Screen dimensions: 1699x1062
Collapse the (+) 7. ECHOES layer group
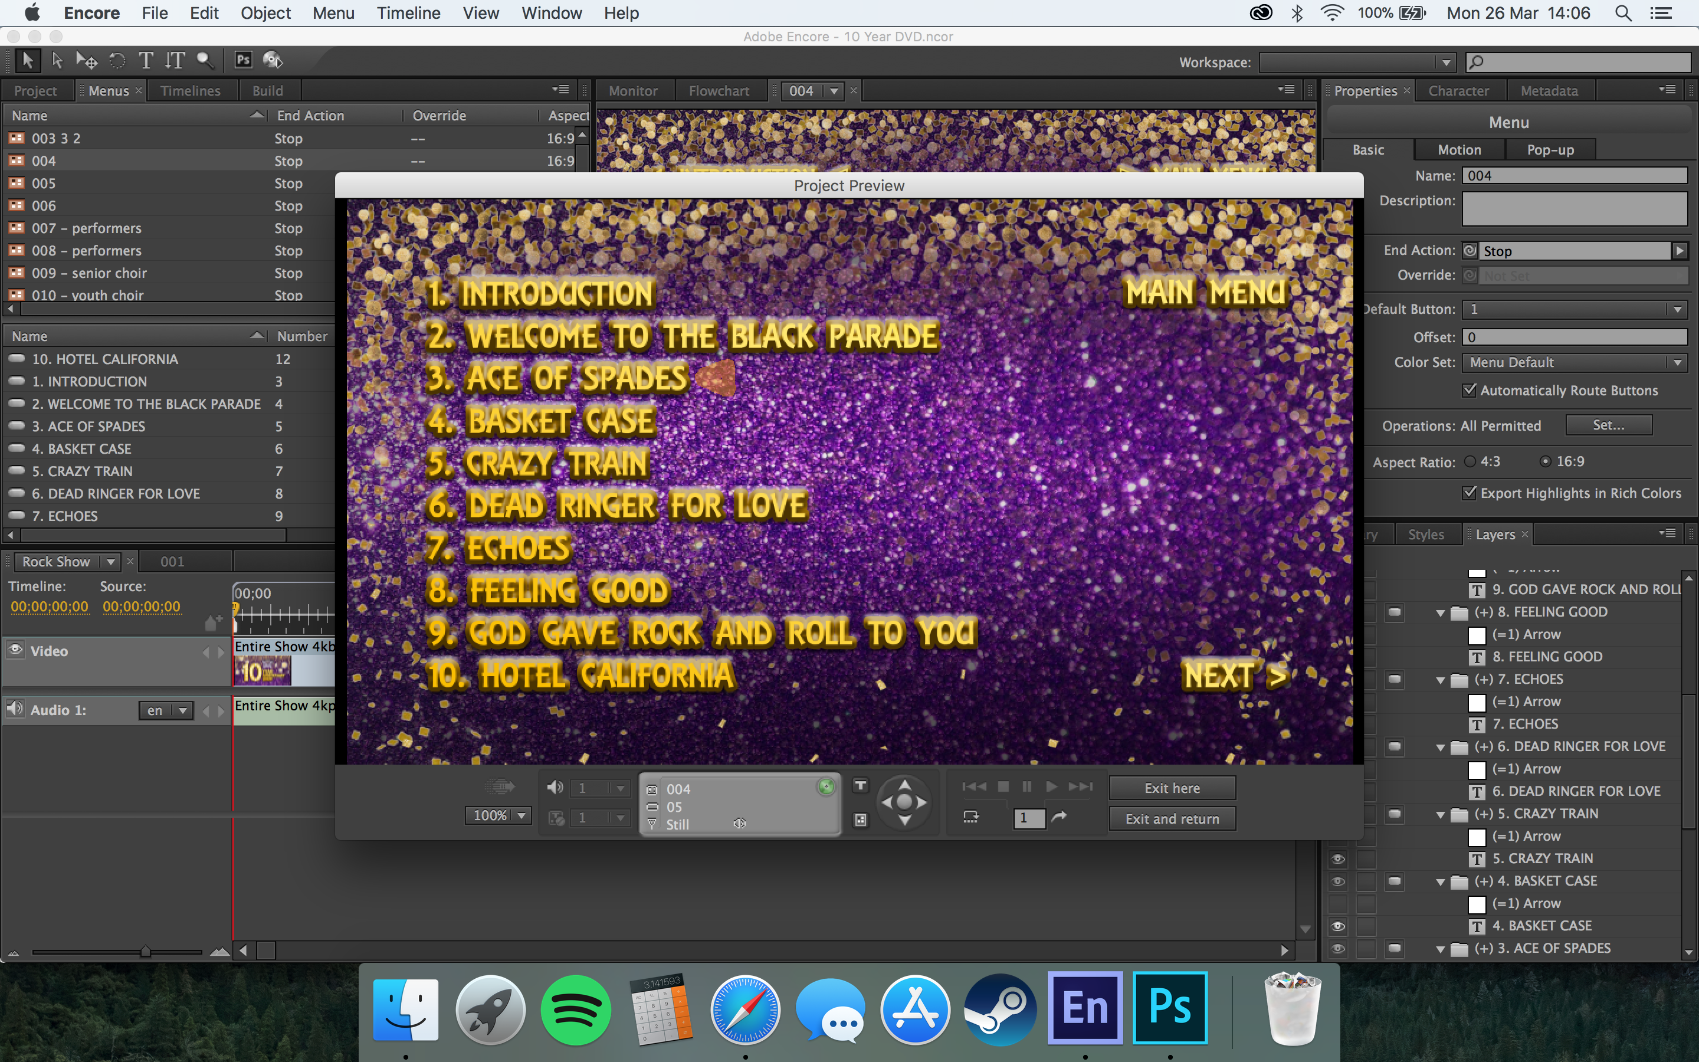[1441, 680]
